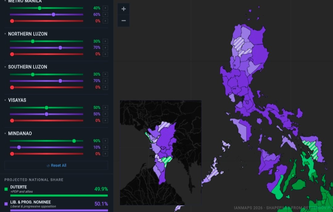
Task: Clear Mindanao green 90% slider with x
Action: 105,141
